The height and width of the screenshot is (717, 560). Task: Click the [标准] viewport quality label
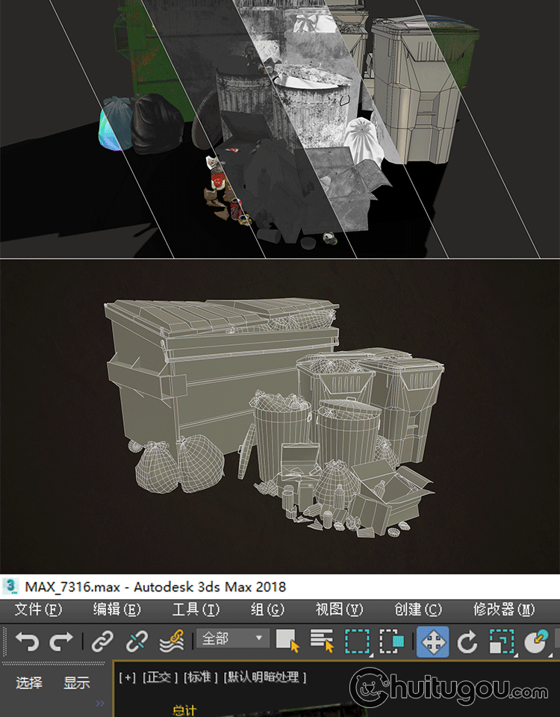click(200, 677)
